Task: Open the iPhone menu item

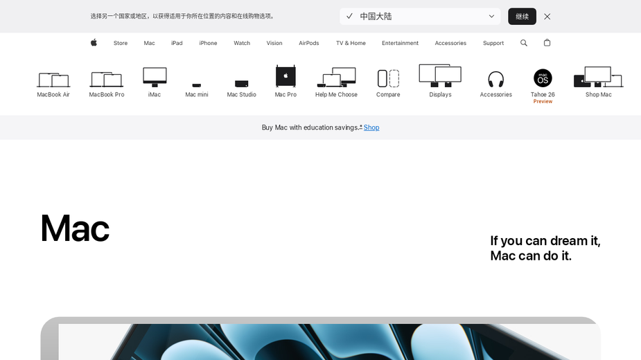Action: click(208, 43)
